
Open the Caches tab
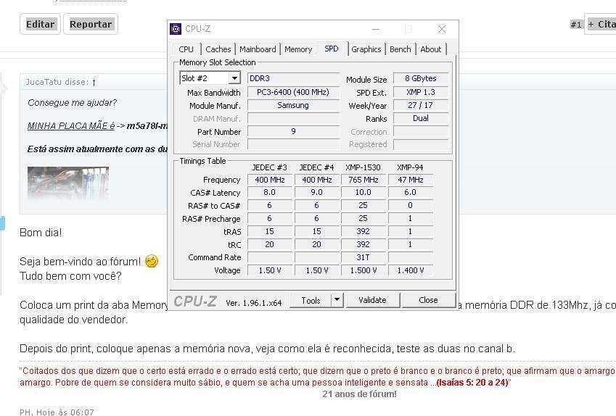218,49
